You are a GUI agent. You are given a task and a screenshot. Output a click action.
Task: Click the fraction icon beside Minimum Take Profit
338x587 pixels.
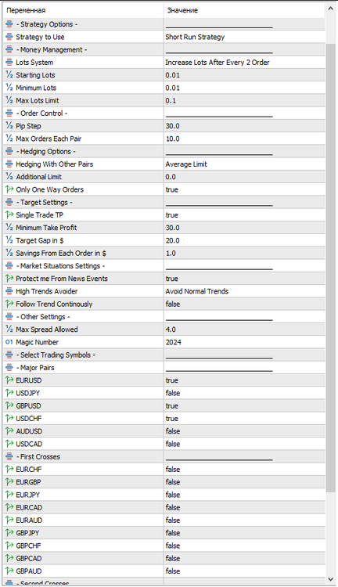9,228
